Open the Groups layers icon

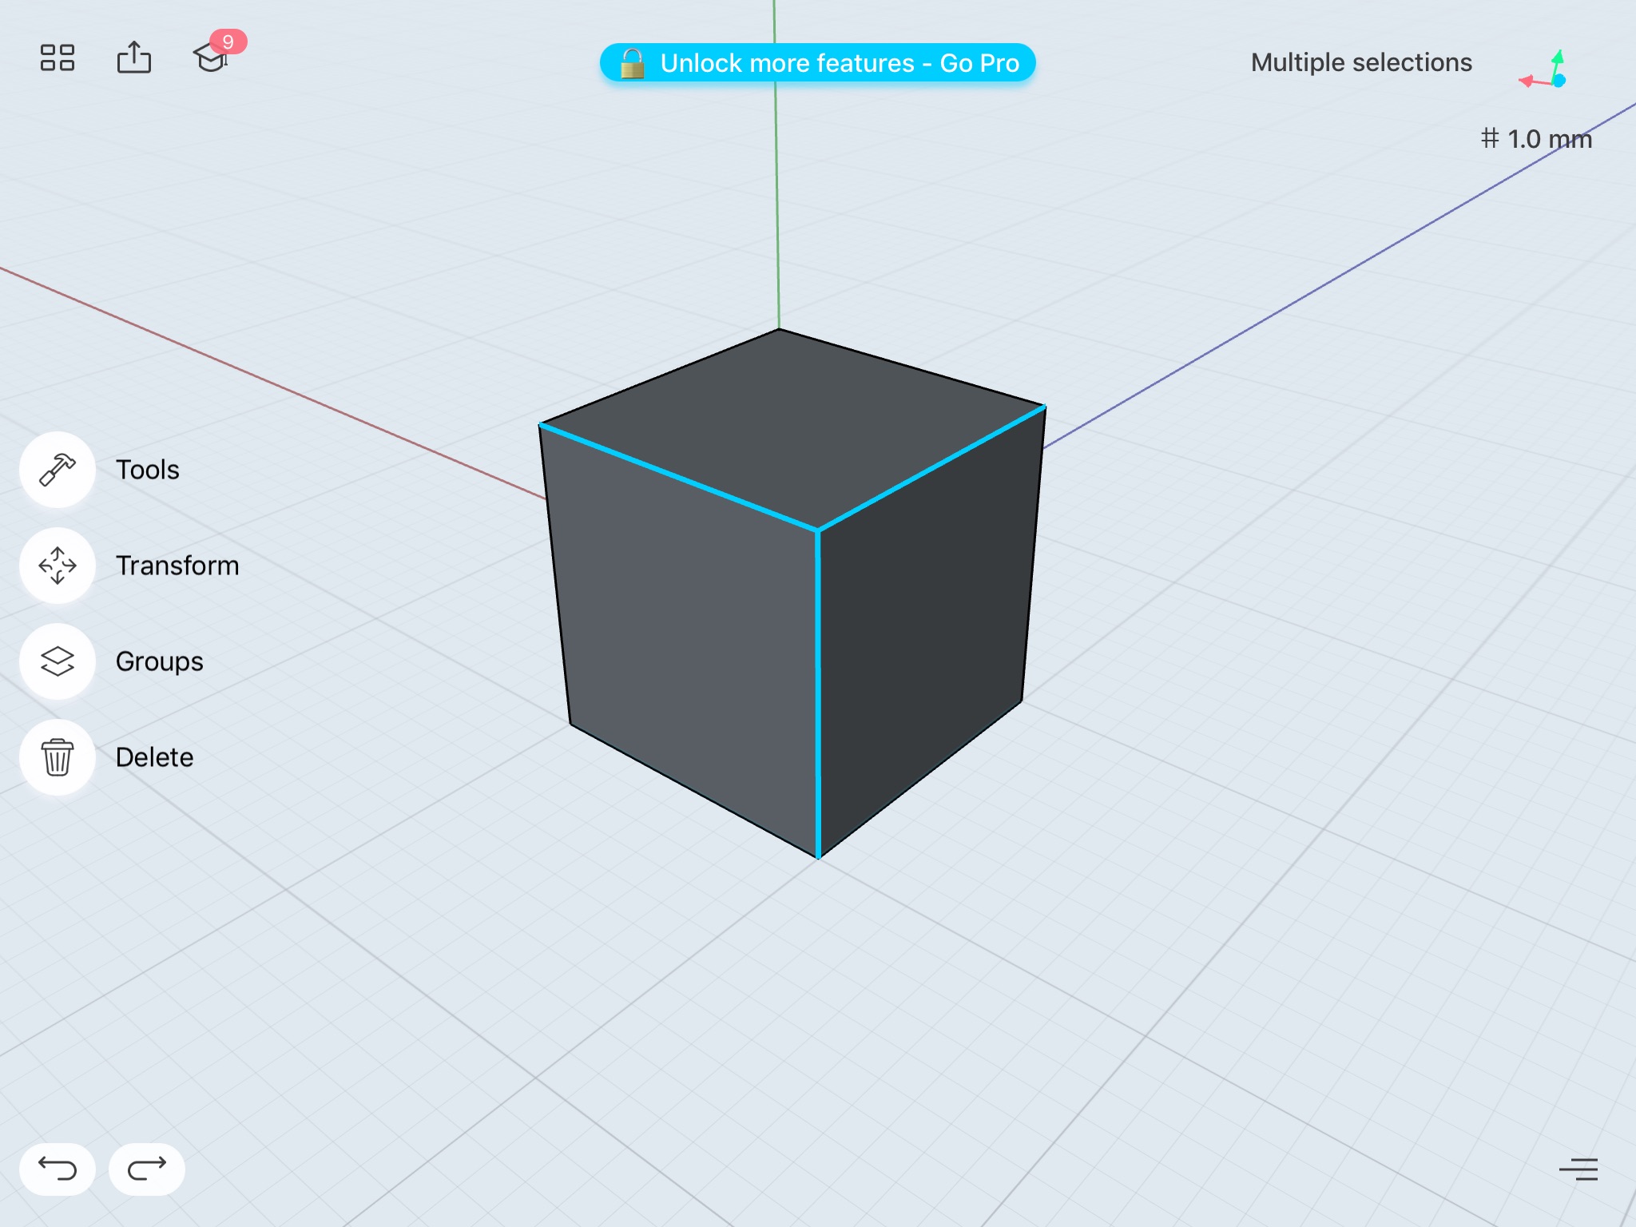tap(58, 661)
